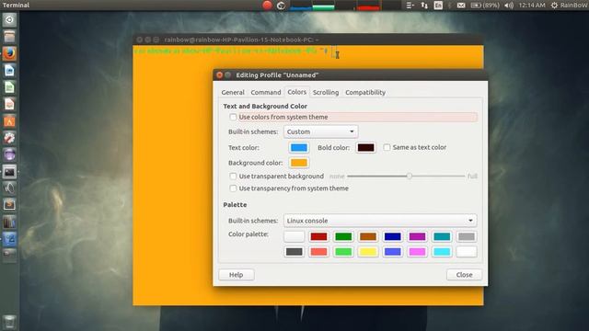Open Ubuntu Software Center from the dock
This screenshot has width=589, height=331.
(9, 120)
